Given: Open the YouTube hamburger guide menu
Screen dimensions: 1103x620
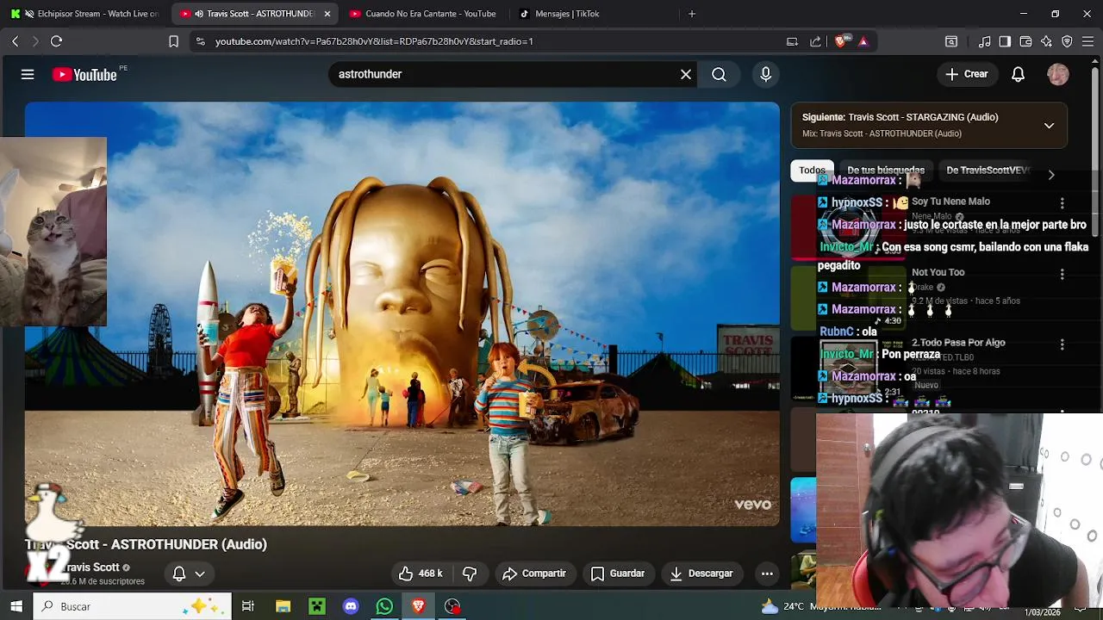Looking at the screenshot, I should (x=28, y=75).
